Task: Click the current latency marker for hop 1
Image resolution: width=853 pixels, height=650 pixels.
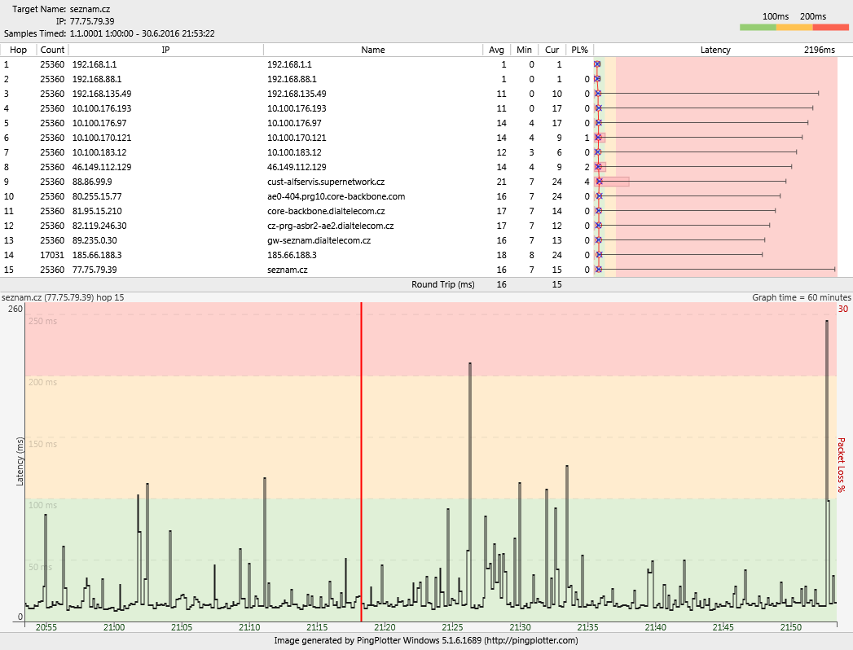Action: pos(597,64)
